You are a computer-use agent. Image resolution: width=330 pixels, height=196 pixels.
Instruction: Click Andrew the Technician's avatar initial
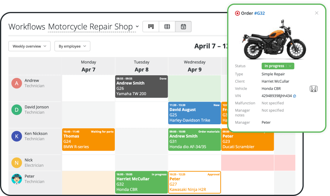click(16, 83)
